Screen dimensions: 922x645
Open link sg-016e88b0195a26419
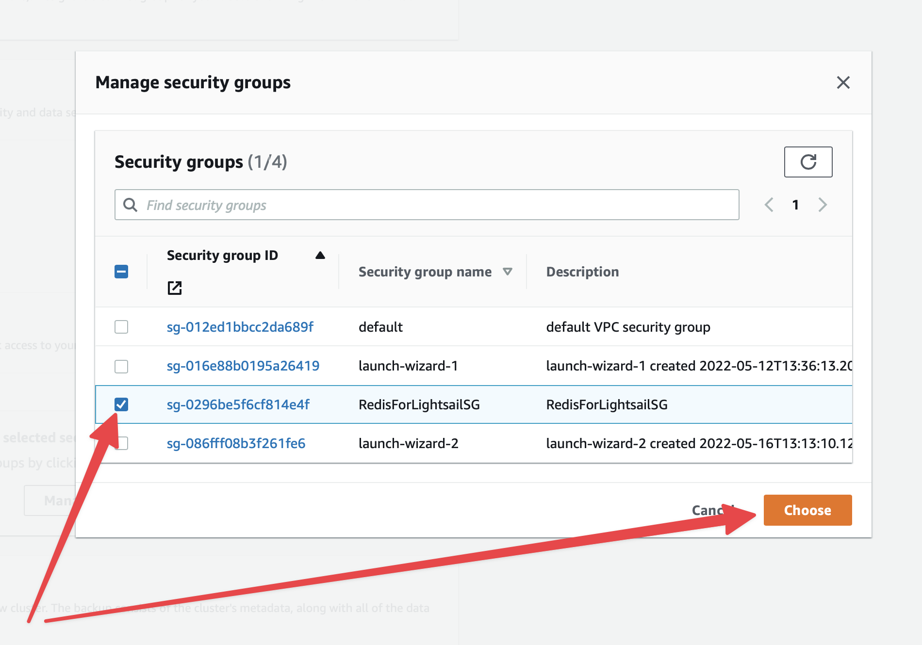click(x=243, y=366)
